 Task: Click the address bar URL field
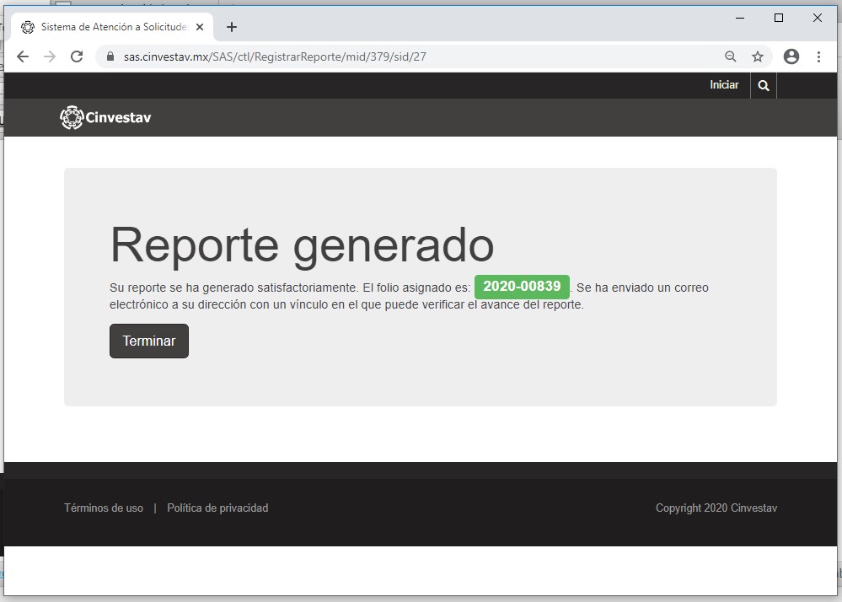point(405,56)
